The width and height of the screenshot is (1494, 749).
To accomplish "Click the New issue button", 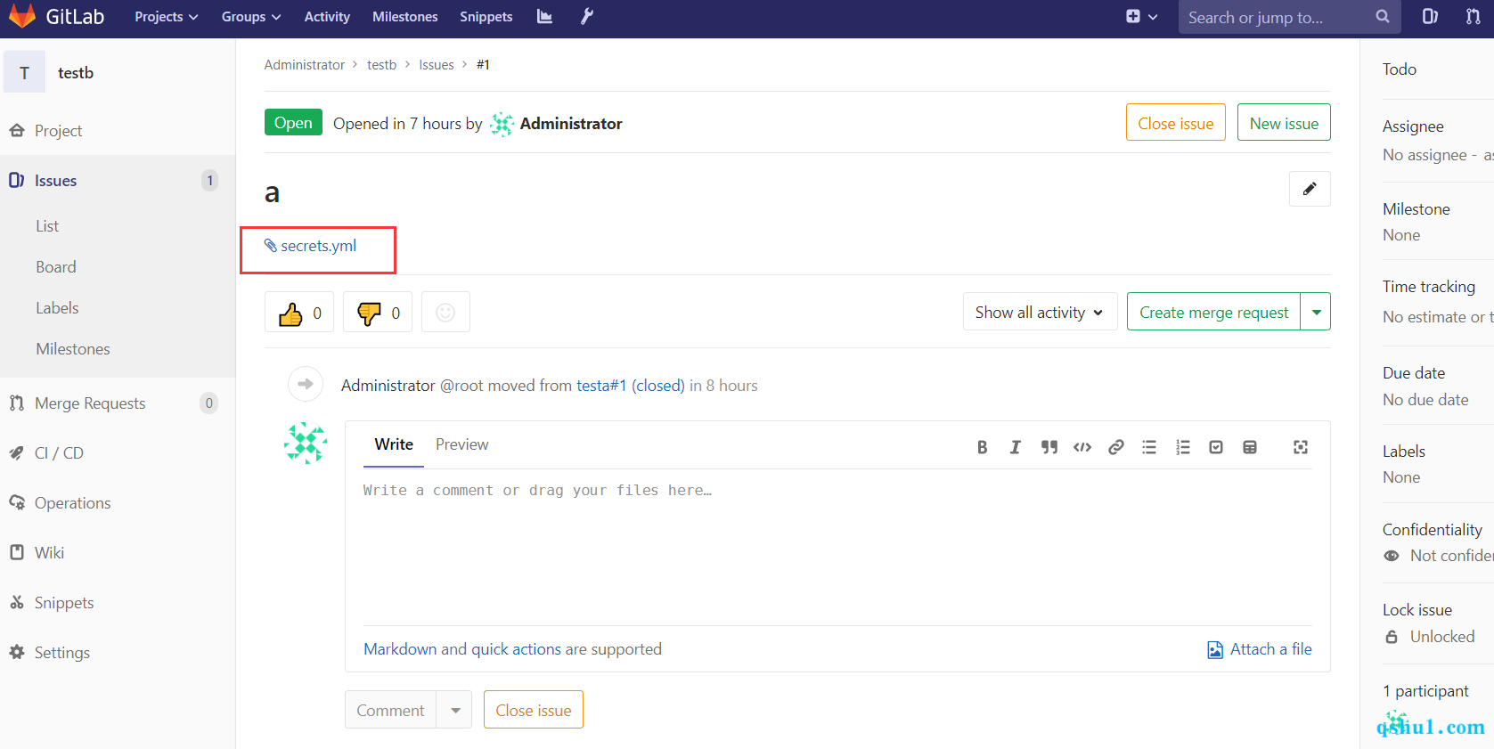I will click(1283, 123).
